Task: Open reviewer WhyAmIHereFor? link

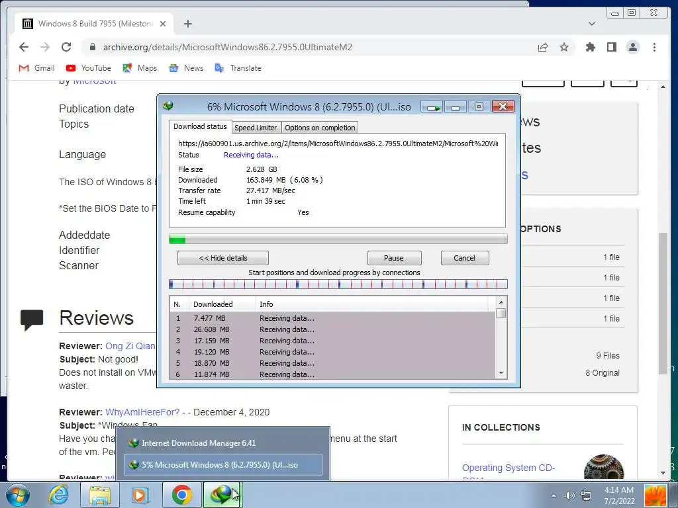Action: 142,412
